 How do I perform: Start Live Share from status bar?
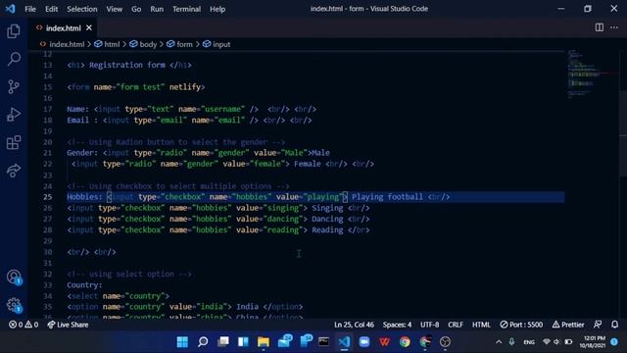click(68, 325)
